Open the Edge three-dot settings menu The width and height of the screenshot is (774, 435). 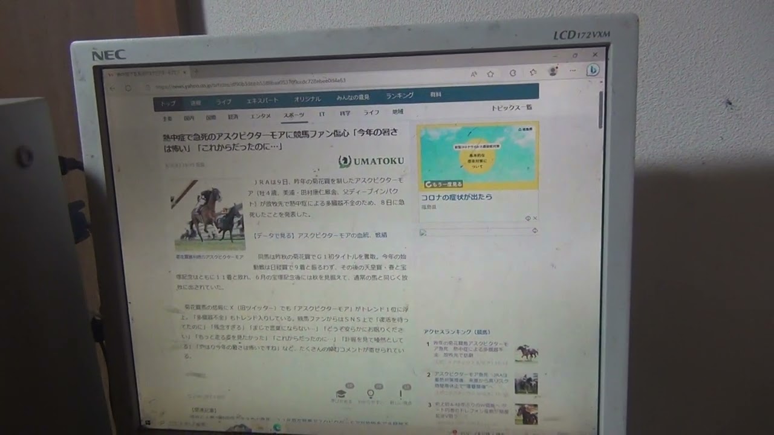pyautogui.click(x=573, y=71)
